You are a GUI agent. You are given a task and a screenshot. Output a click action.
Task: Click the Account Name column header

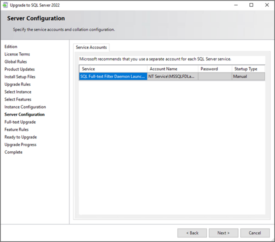172,69
